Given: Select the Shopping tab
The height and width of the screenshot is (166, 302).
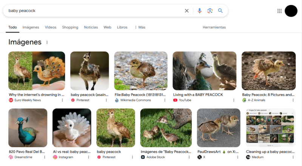Looking at the screenshot, I should coord(70,27).
